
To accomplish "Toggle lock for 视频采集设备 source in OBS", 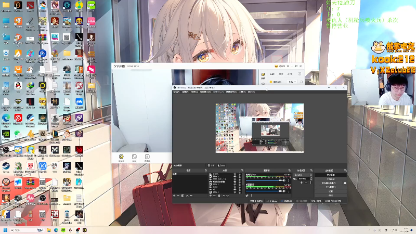I will coord(239,181).
